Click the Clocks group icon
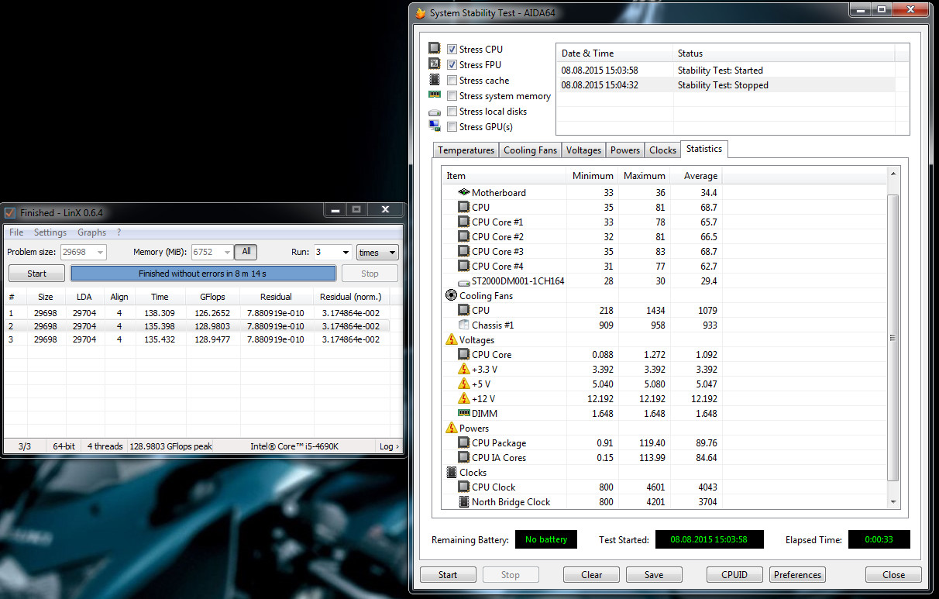 pos(452,472)
